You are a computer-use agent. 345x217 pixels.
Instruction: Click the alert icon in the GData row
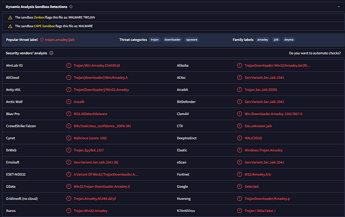click(x=69, y=186)
